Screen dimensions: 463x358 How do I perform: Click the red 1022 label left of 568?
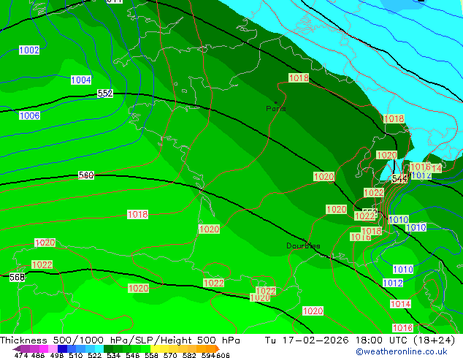pos(42,264)
